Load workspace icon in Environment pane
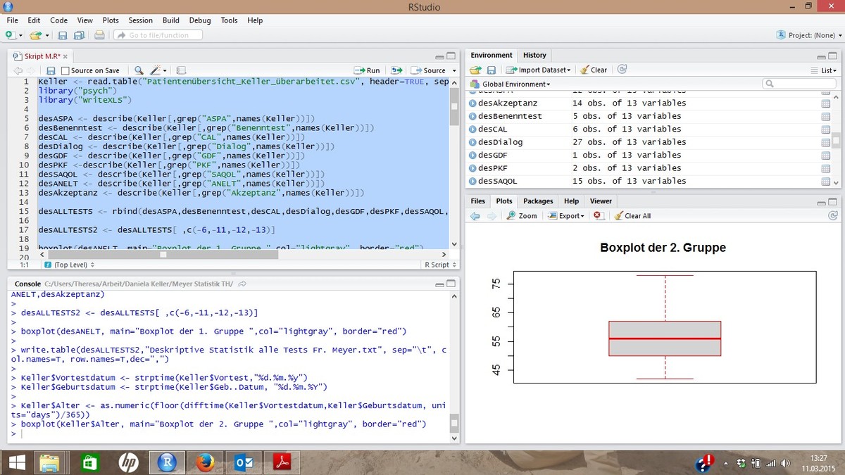 coord(475,70)
